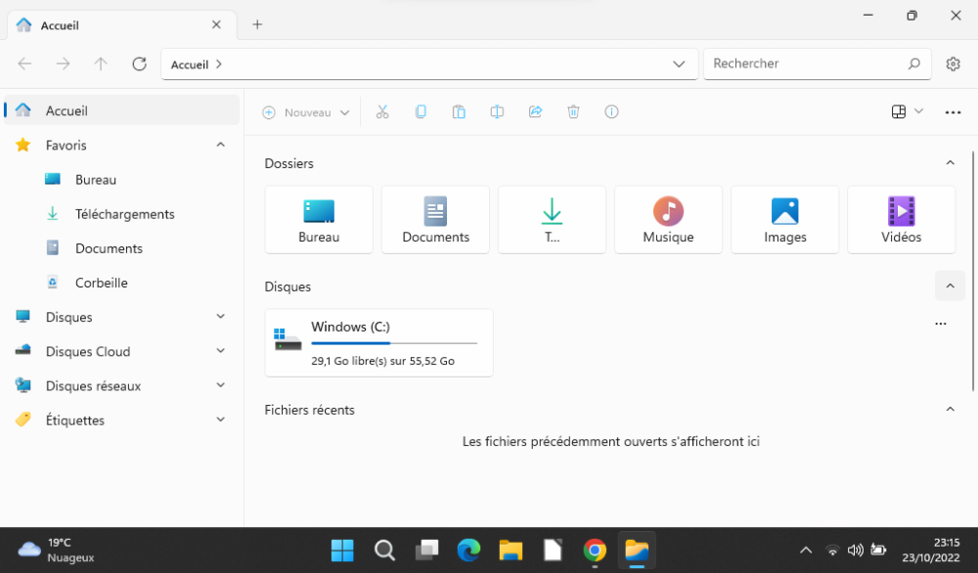Click the Delete trash icon
Image resolution: width=978 pixels, height=573 pixels.
point(574,112)
